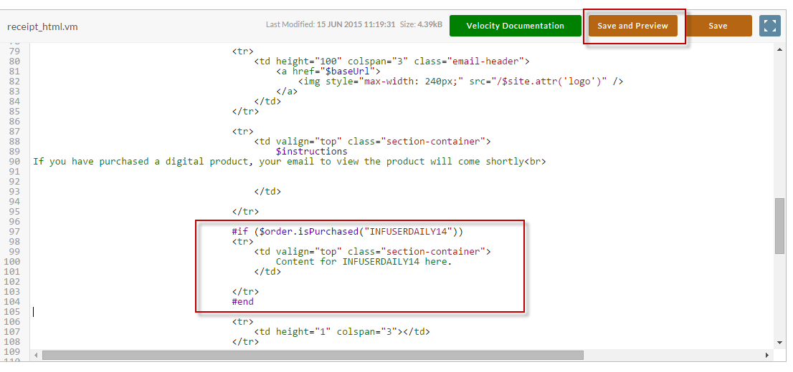Click the vertical scrollbar thumb
This screenshot has height=372, width=793.
coord(779,225)
